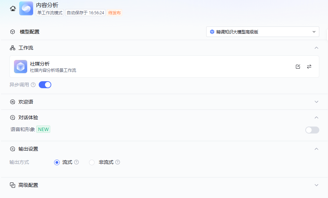Enable the 语音和形象 switch
Image resolution: width=328 pixels, height=198 pixels.
[312, 130]
